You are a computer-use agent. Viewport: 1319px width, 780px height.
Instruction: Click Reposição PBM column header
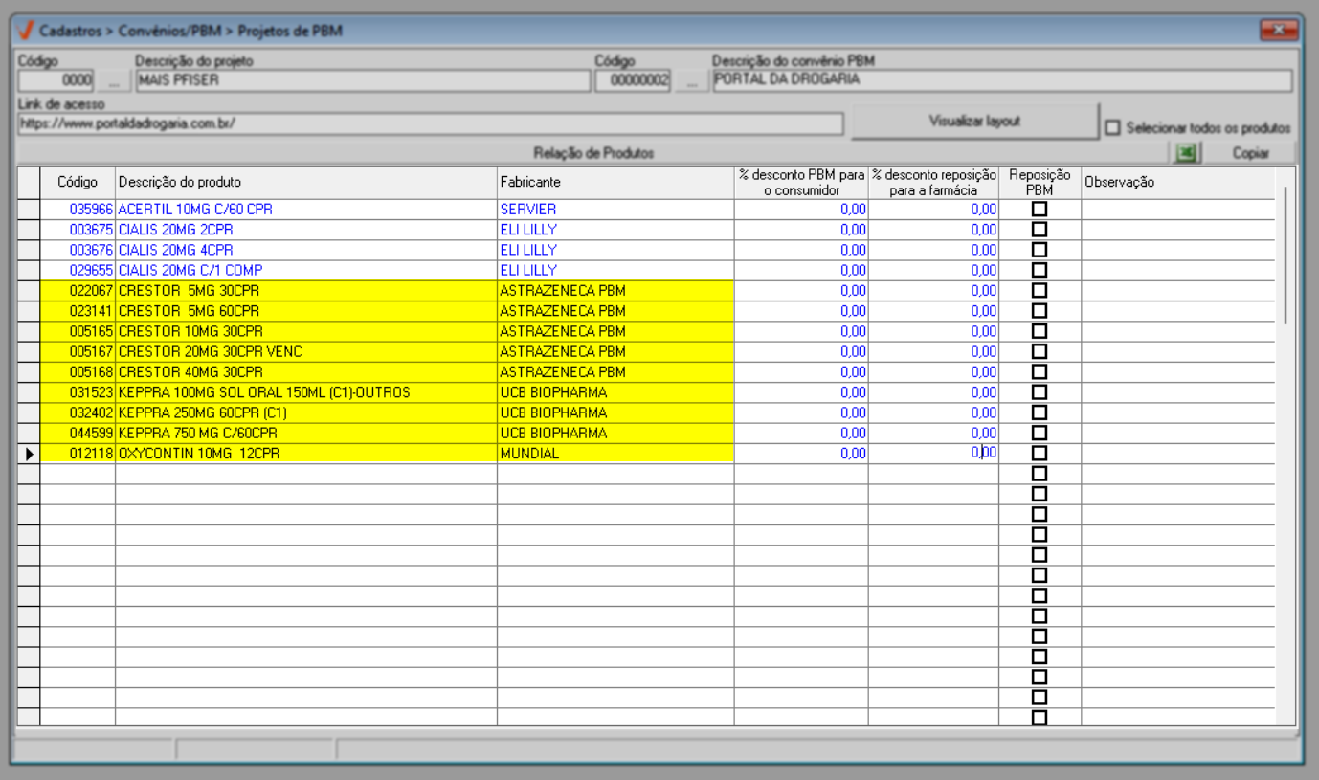1040,182
